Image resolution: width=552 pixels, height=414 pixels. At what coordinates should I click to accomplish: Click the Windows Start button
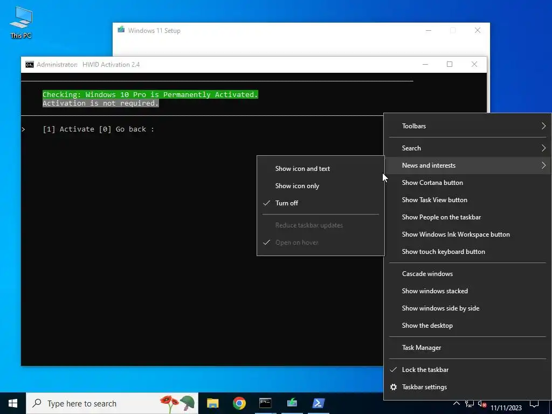click(13, 403)
